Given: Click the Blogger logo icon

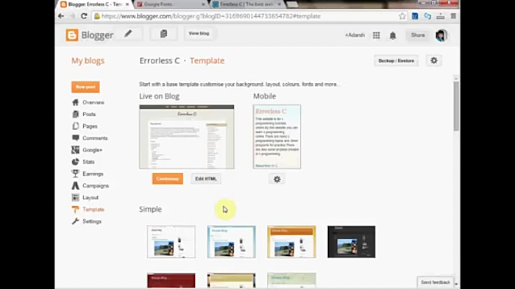Looking at the screenshot, I should (72, 35).
